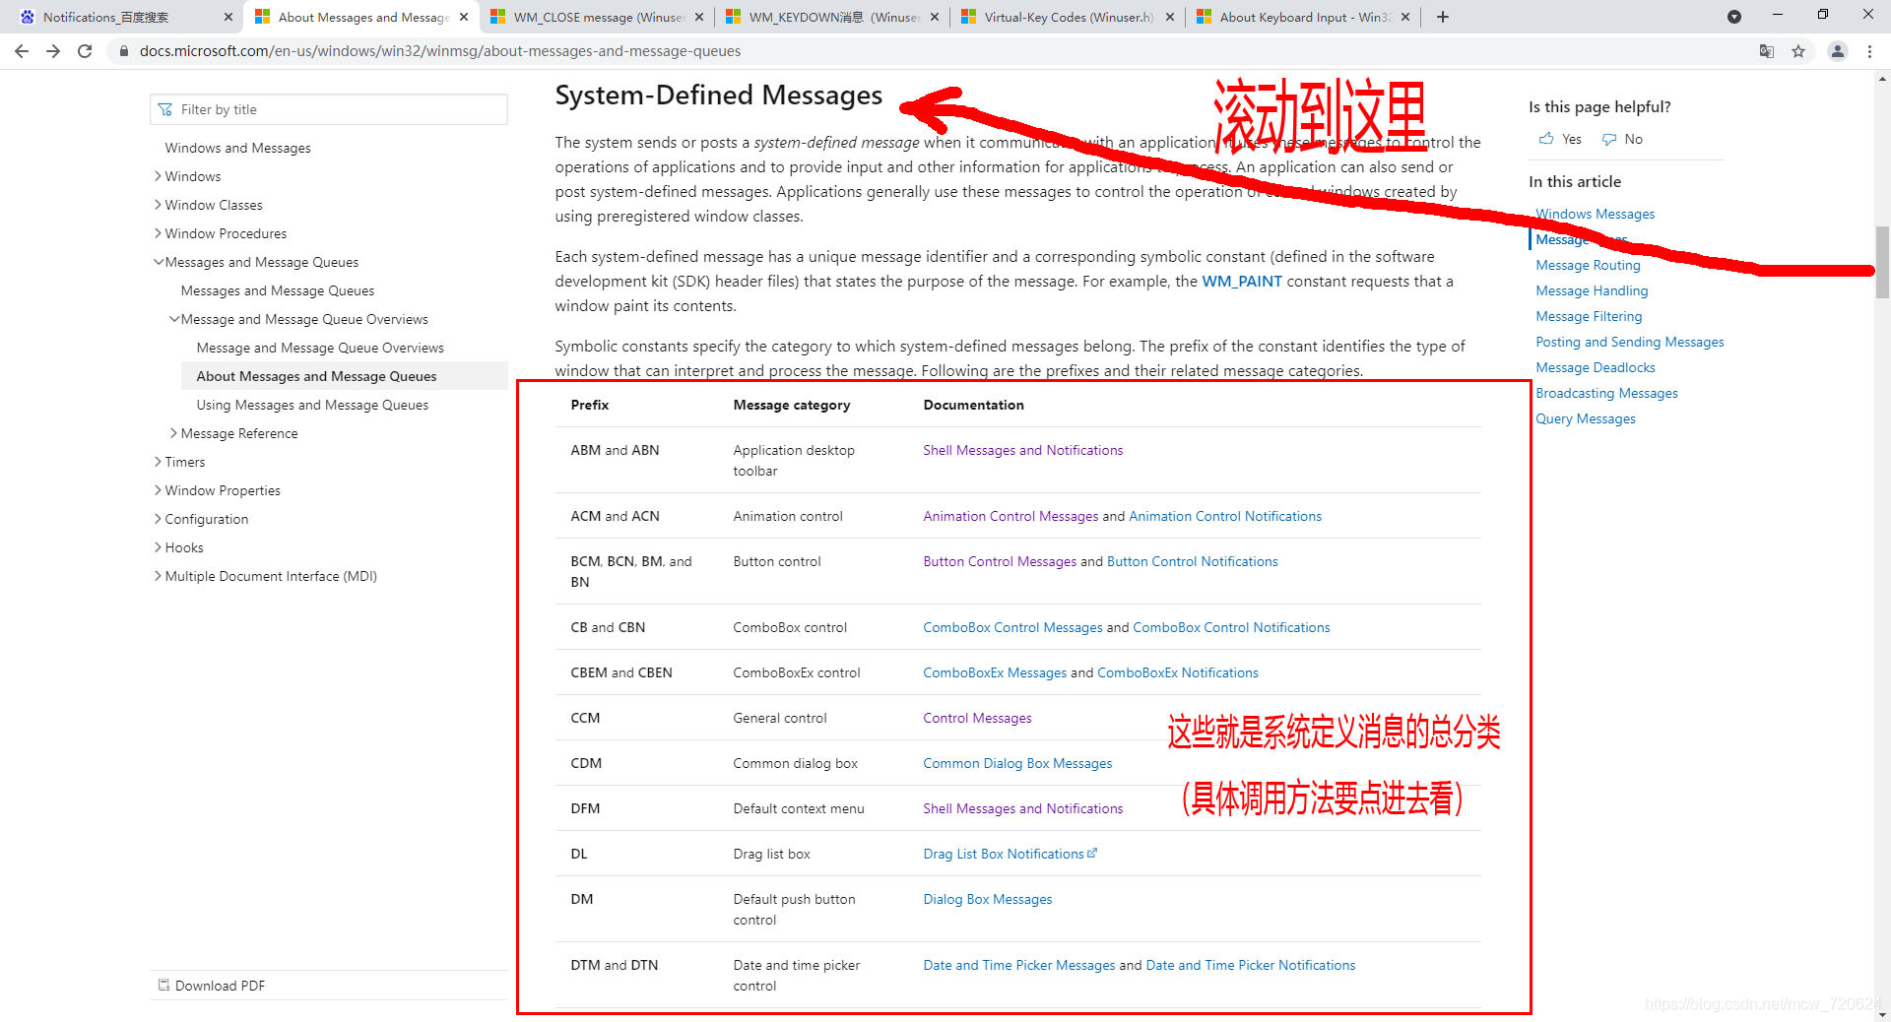Collapse the Messages and Message Queues section
This screenshot has height=1022, width=1891.
pyautogui.click(x=159, y=262)
